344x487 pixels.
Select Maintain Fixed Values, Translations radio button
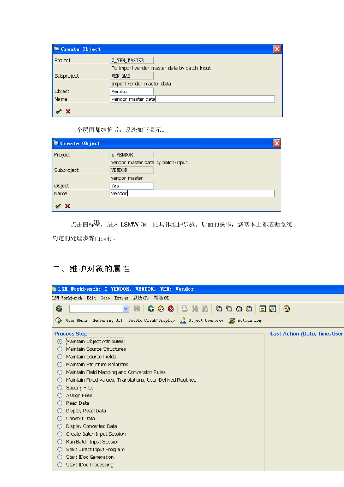coord(60,380)
